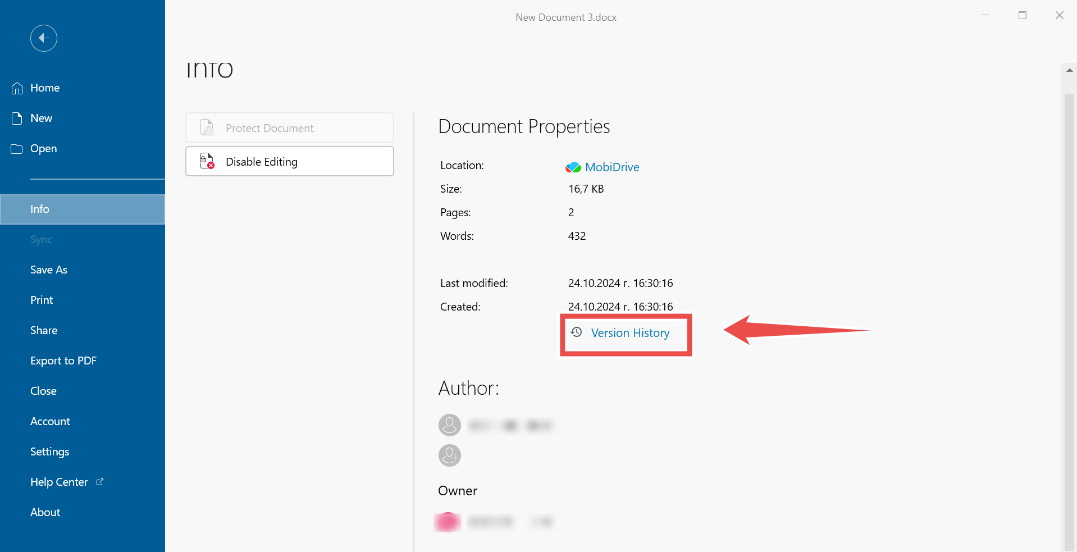Click the Disable Editing button

coord(290,161)
